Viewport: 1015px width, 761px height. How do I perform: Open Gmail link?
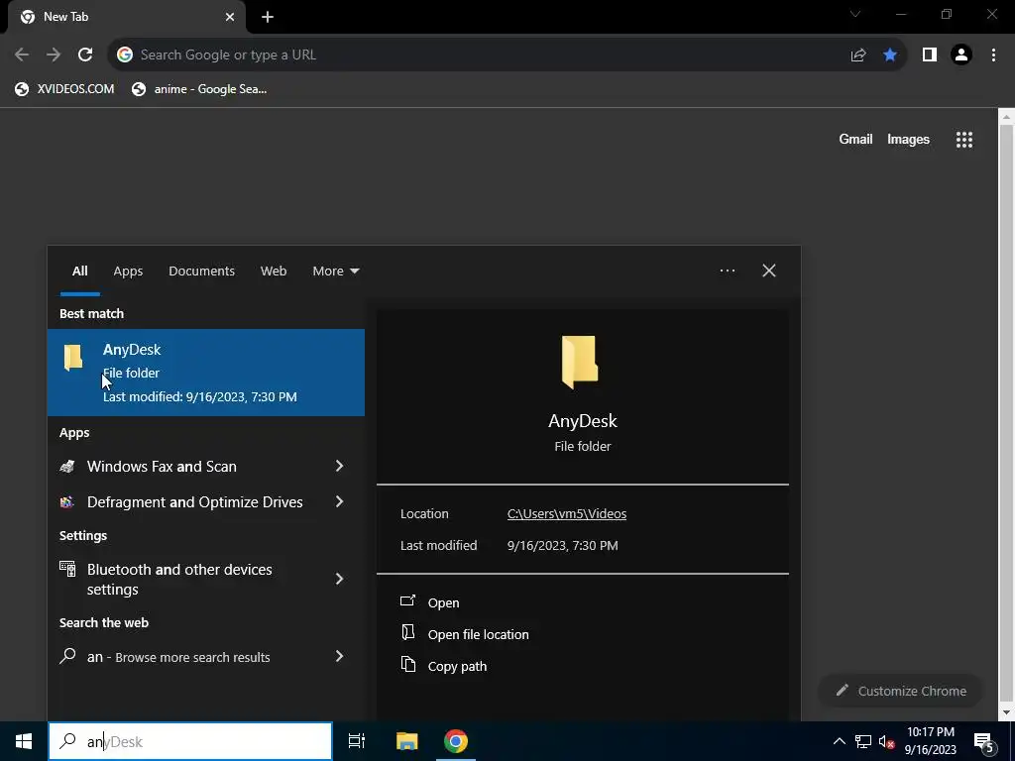[x=855, y=139]
